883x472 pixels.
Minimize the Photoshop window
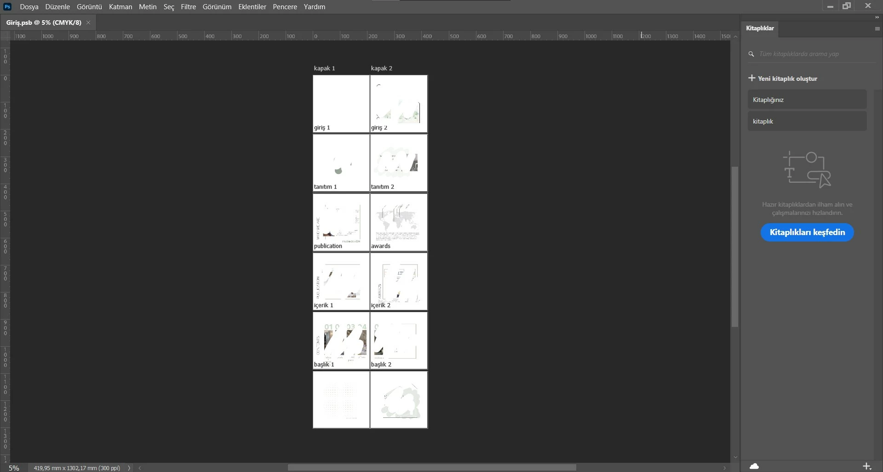coord(830,6)
